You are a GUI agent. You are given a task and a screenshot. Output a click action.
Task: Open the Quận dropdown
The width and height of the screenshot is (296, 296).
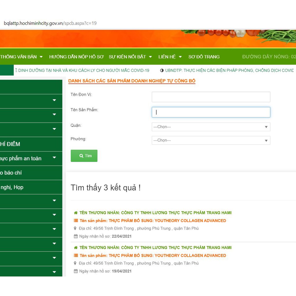[x=211, y=127]
